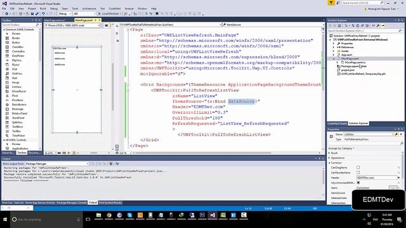Click the Local Machine run button
The width and height of the screenshot is (406, 228).
point(110,14)
